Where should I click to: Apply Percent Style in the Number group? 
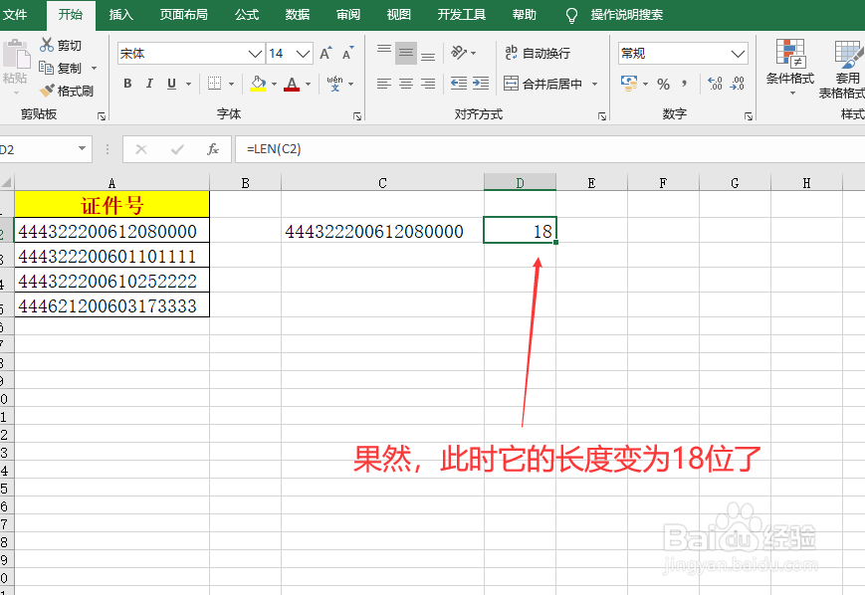(662, 85)
